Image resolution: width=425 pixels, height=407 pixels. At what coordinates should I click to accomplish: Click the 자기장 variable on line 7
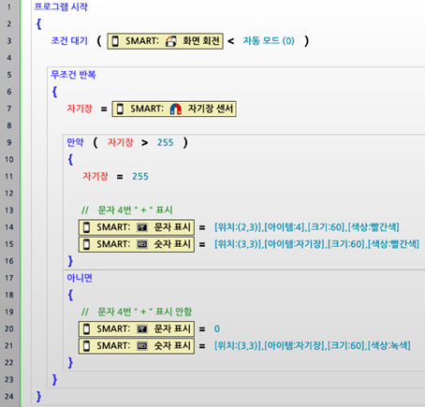click(80, 109)
